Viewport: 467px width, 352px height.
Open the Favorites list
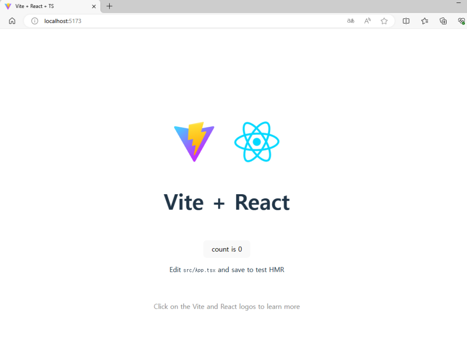coord(425,21)
